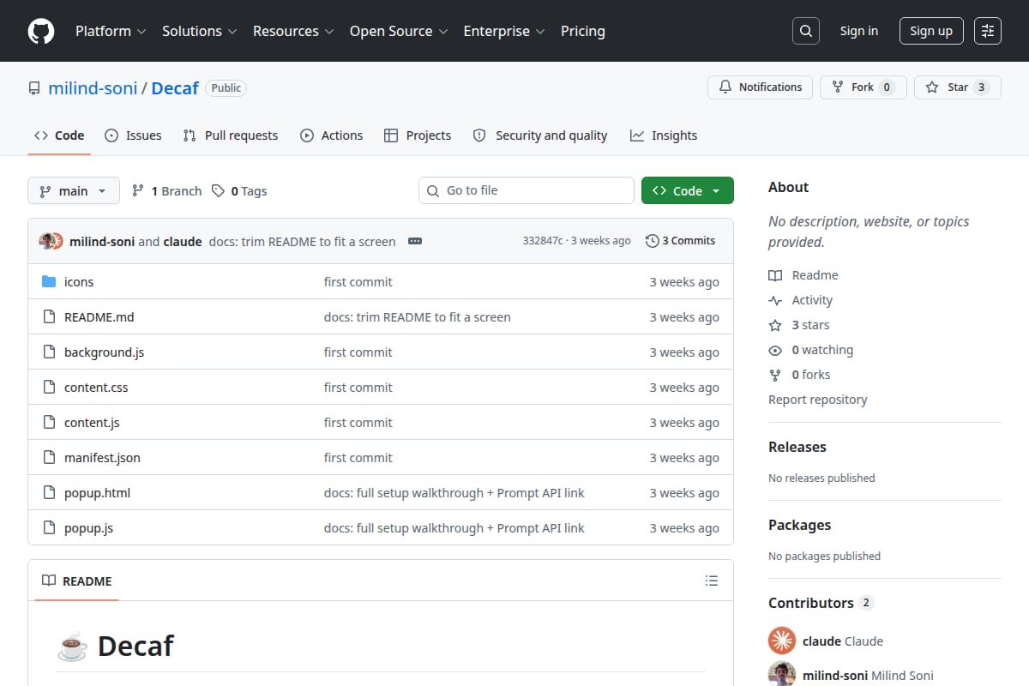This screenshot has width=1029, height=686.
Task: Open the milind-soni owner link
Action: (x=93, y=88)
